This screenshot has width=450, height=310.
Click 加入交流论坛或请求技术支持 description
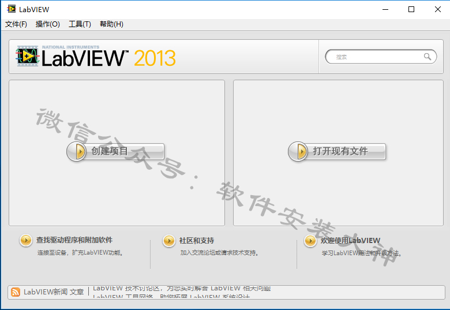pos(220,253)
